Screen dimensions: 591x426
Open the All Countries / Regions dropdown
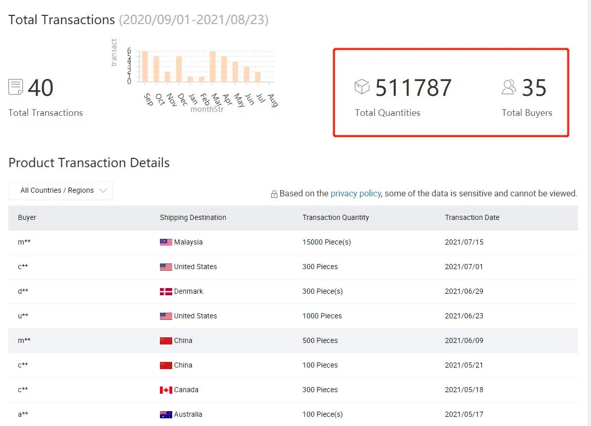tap(60, 190)
